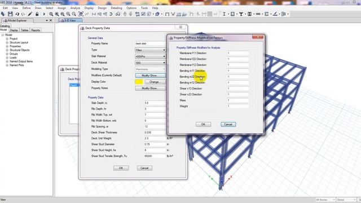This screenshot has height=203, width=361.
Task: Click the Shear v13 Direction input field
Action: [x=238, y=89]
